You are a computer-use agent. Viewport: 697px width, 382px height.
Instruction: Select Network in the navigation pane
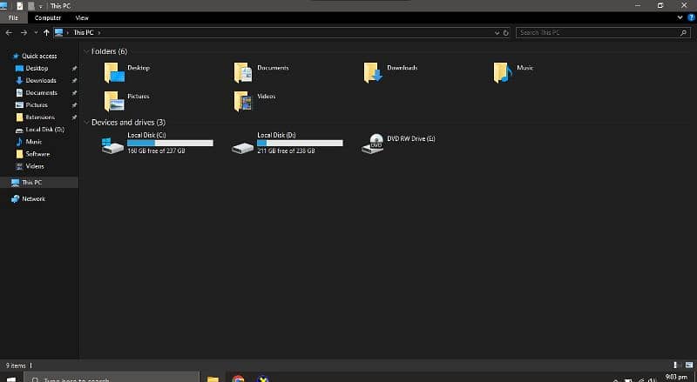[x=33, y=198]
